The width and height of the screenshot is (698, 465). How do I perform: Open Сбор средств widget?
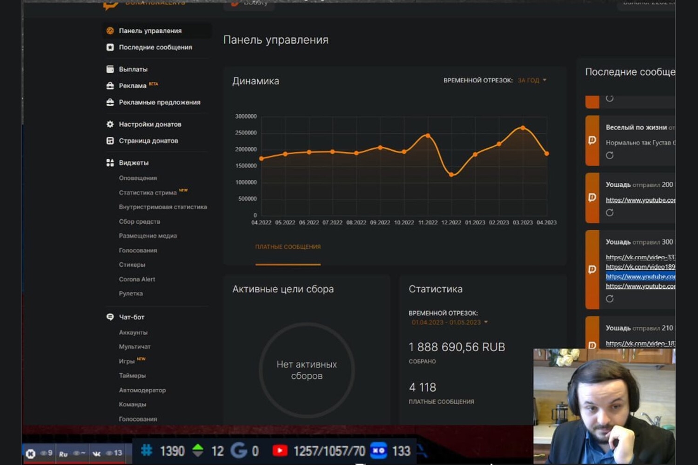[140, 222]
